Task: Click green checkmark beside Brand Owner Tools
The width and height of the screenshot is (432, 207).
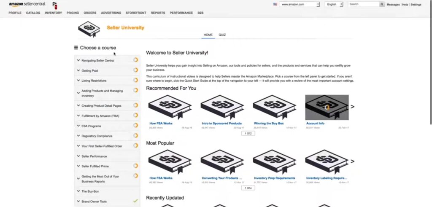Action: click(x=135, y=201)
